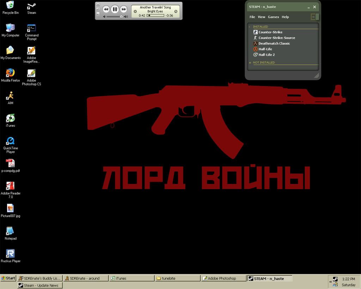The width and height of the screenshot is (361, 289).
Task: Collapse the INSTALLED games section
Action: click(x=250, y=27)
